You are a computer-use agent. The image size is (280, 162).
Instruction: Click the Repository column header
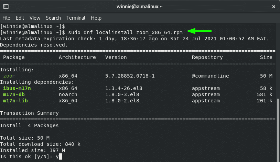tap(207, 57)
